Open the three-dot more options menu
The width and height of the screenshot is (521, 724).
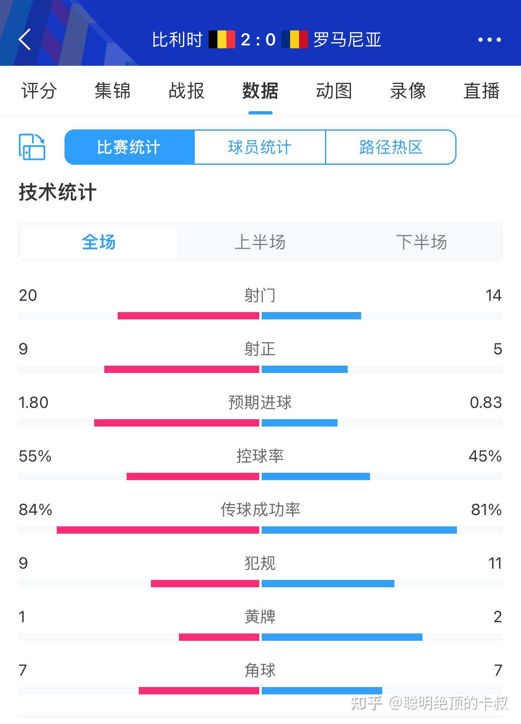point(489,40)
